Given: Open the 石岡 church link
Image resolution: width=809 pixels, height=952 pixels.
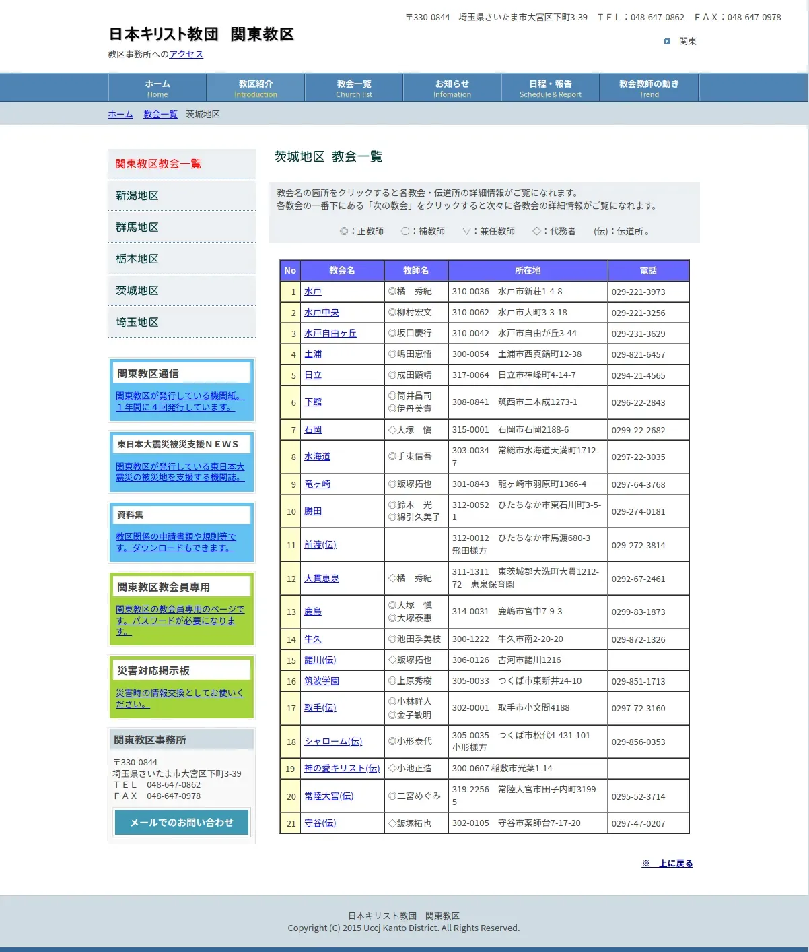Looking at the screenshot, I should tap(313, 430).
